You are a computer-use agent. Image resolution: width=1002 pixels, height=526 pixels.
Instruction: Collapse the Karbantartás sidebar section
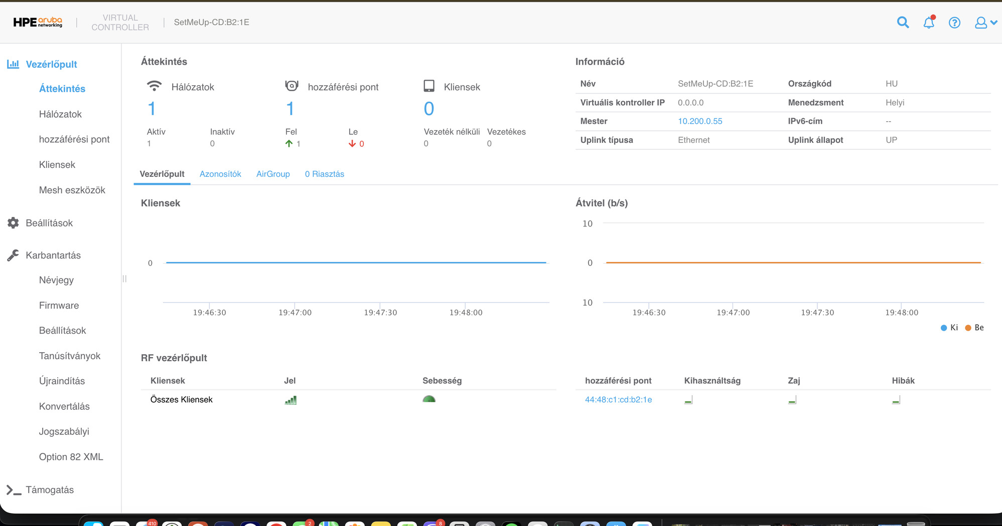tap(53, 255)
